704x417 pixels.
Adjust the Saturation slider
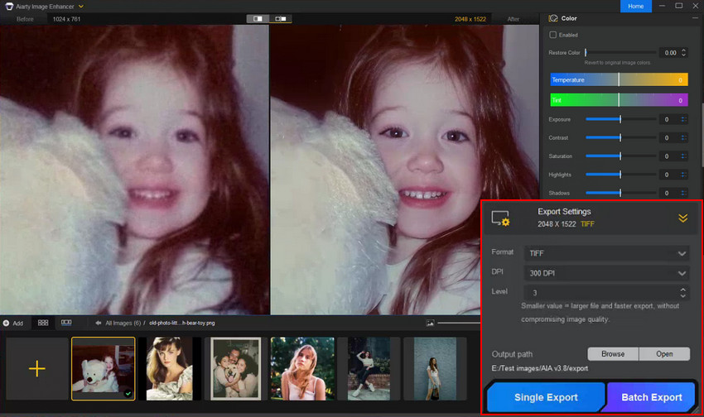[x=620, y=156]
